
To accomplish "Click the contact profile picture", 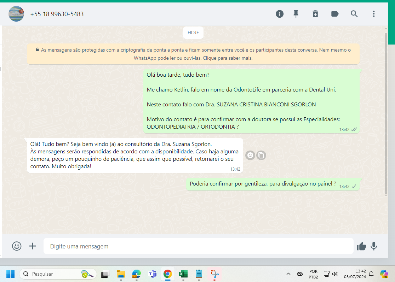I will click(16, 14).
